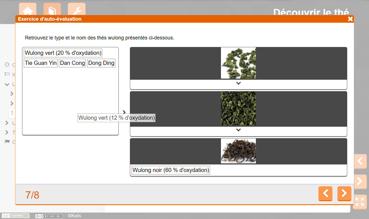
Task: Click the Wulong noir 60 % label
Action: [x=170, y=170]
